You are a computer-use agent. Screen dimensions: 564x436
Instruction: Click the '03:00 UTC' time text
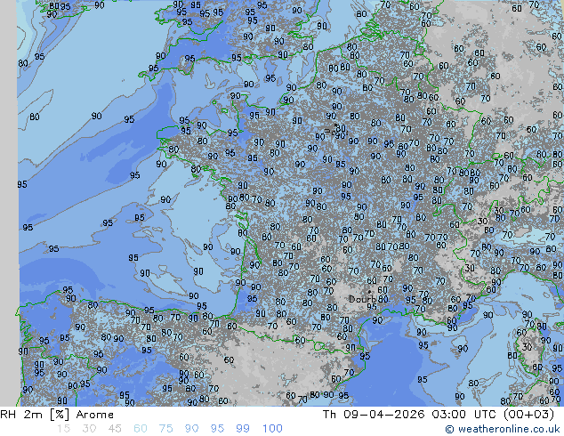click(x=464, y=415)
